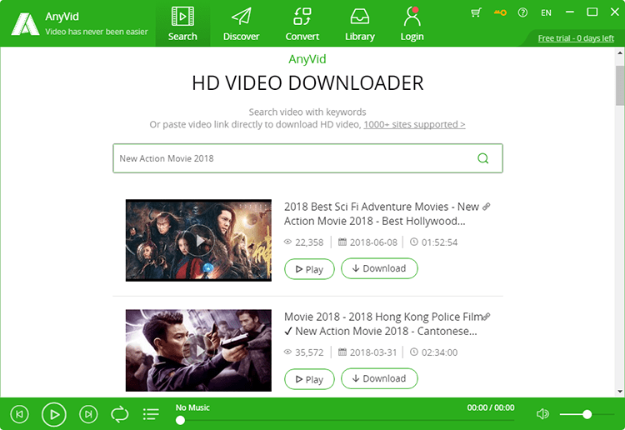Click the Free trial - 0 days left link
625x430 pixels.
click(576, 38)
